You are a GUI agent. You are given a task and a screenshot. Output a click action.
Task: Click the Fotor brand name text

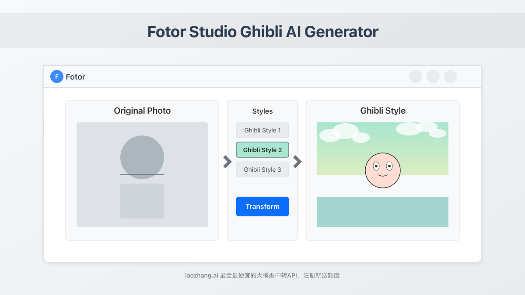[75, 77]
